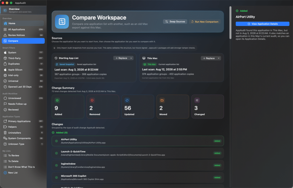The height and width of the screenshot is (188, 293).
Task: Select the AirPort Utility change row
Action: [138, 141]
